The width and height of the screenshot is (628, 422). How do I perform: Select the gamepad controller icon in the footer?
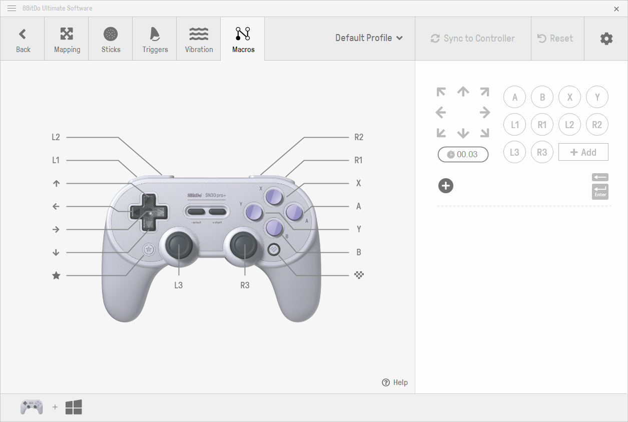click(x=32, y=407)
